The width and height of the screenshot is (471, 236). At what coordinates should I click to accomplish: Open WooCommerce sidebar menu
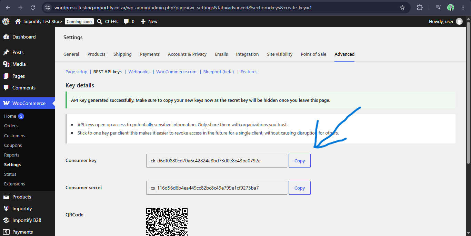[x=28, y=103]
